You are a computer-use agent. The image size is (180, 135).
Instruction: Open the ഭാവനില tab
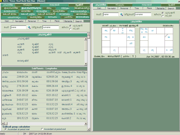[26, 11]
